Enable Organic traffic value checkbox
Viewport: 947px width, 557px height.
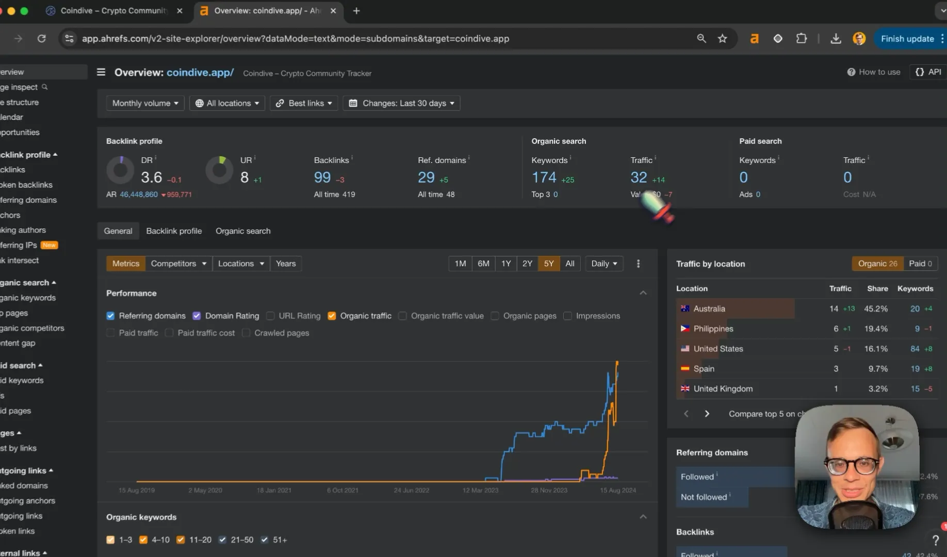click(x=402, y=316)
